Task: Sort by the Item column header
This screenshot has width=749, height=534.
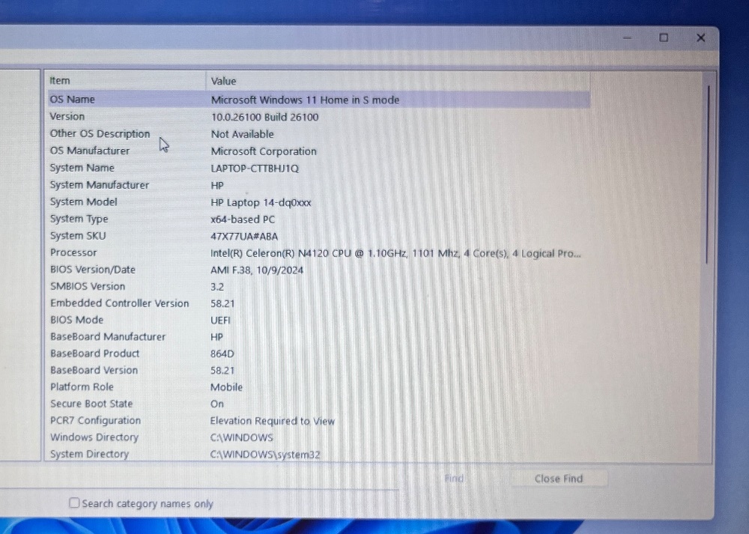Action: tap(60, 81)
